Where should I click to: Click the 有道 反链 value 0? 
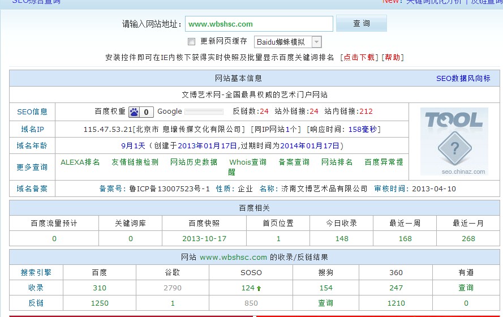[466, 303]
